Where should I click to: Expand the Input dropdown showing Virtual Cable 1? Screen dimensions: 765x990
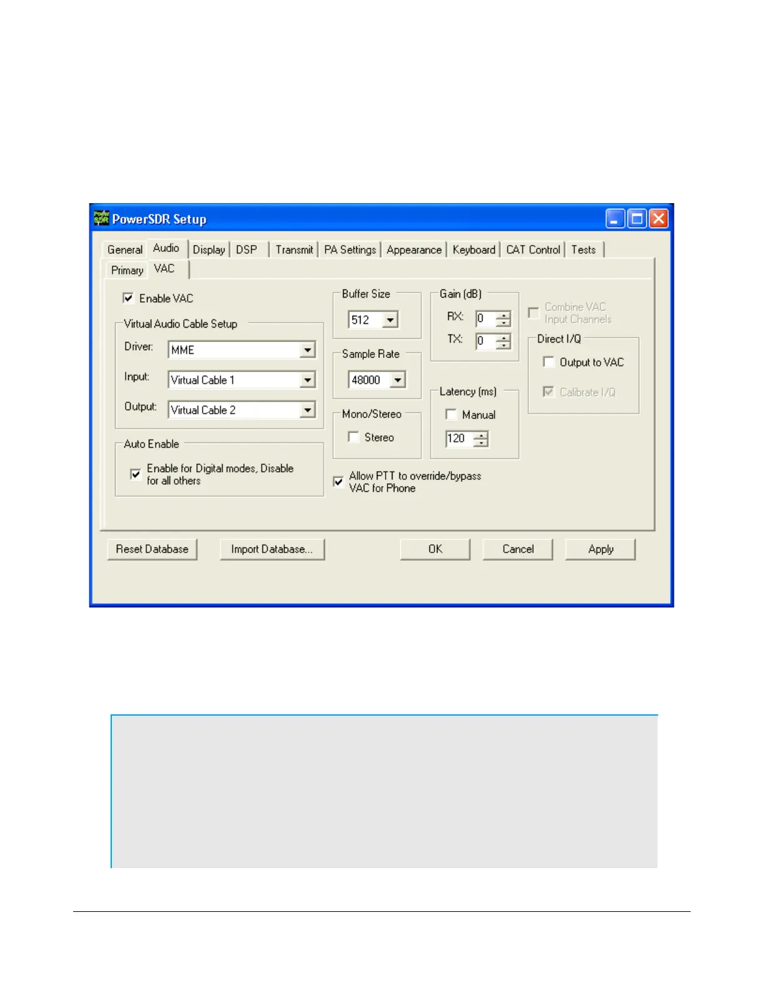(x=307, y=379)
